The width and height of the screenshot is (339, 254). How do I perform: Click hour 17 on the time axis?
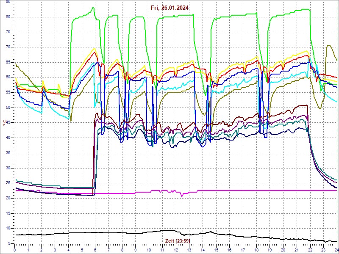coord(243,250)
